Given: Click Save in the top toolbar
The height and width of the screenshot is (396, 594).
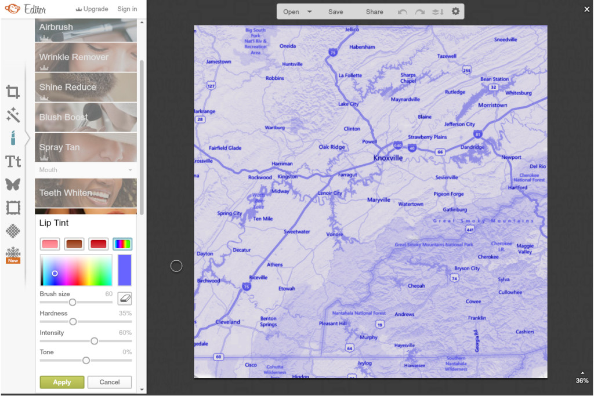Looking at the screenshot, I should (x=336, y=12).
